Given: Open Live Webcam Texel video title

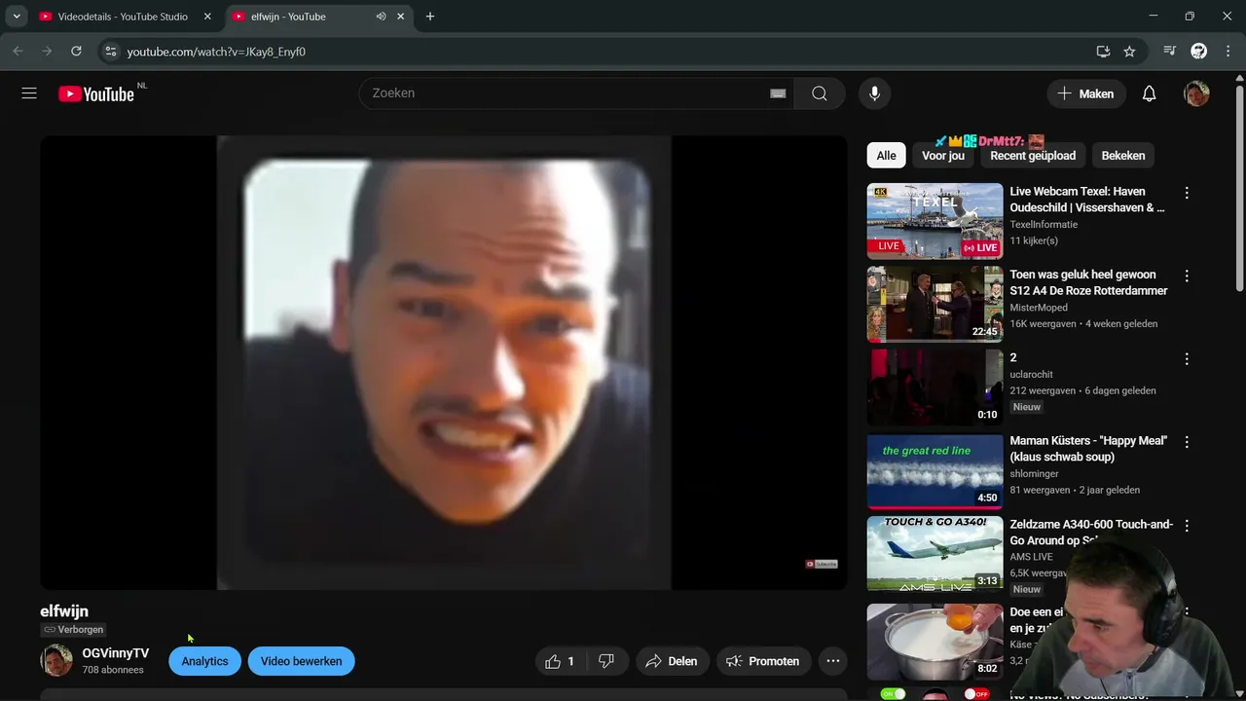Looking at the screenshot, I should pos(1087,200).
